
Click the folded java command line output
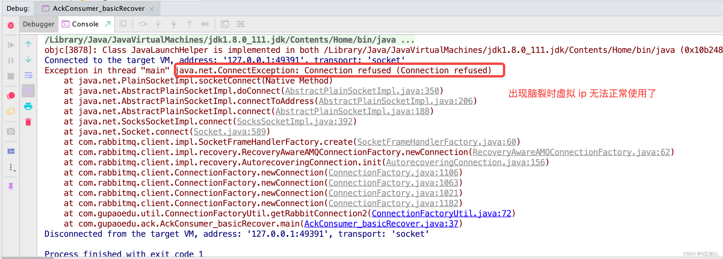point(230,40)
